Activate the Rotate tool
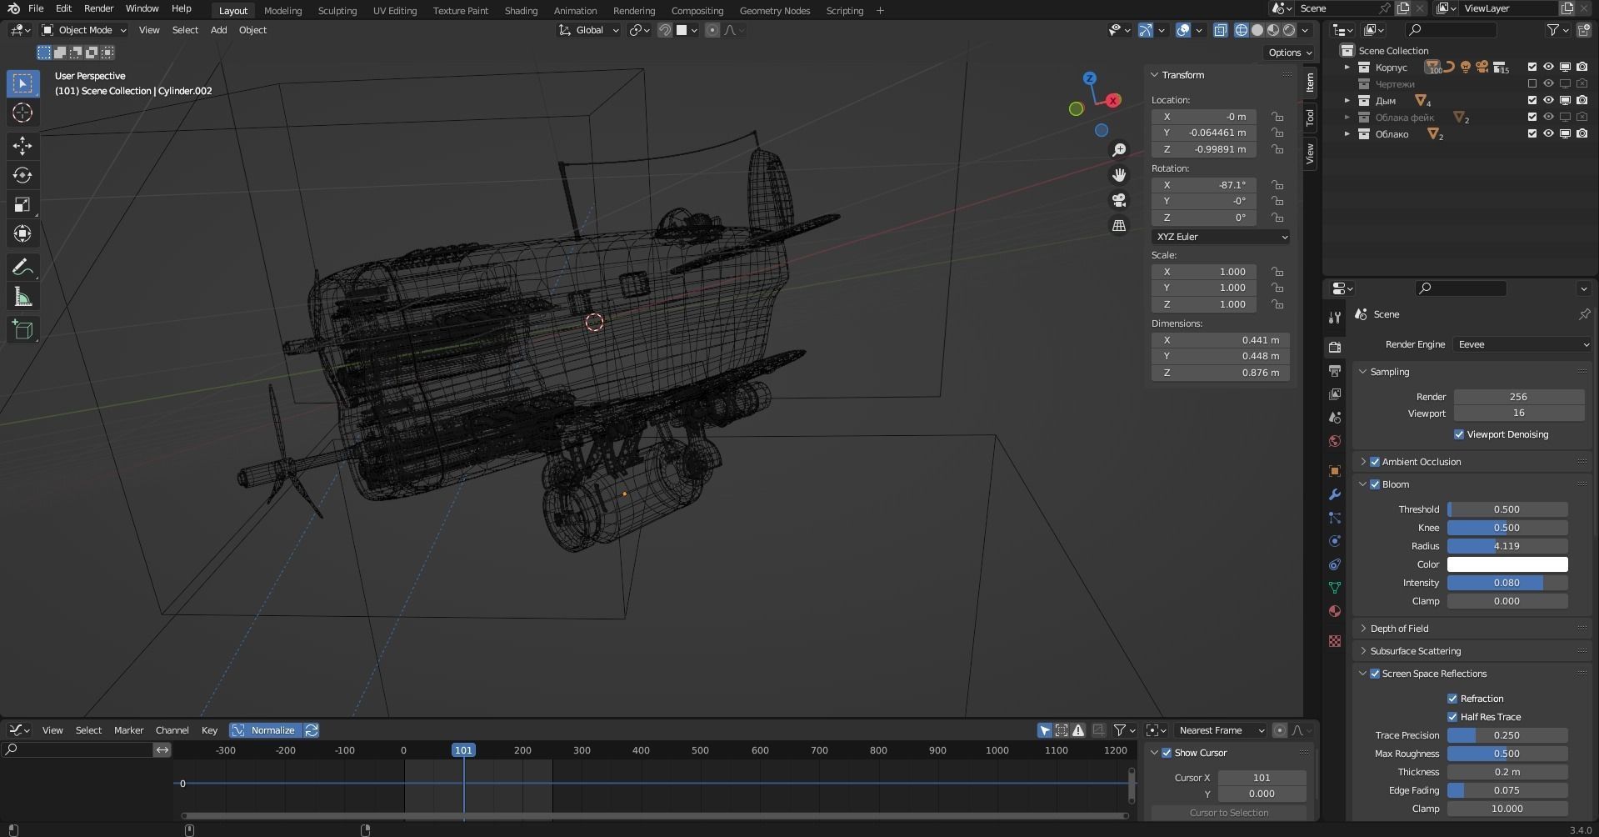The height and width of the screenshot is (837, 1599). [22, 175]
